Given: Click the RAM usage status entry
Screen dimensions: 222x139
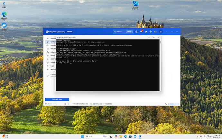Looking at the screenshot, I should click(x=77, y=104).
